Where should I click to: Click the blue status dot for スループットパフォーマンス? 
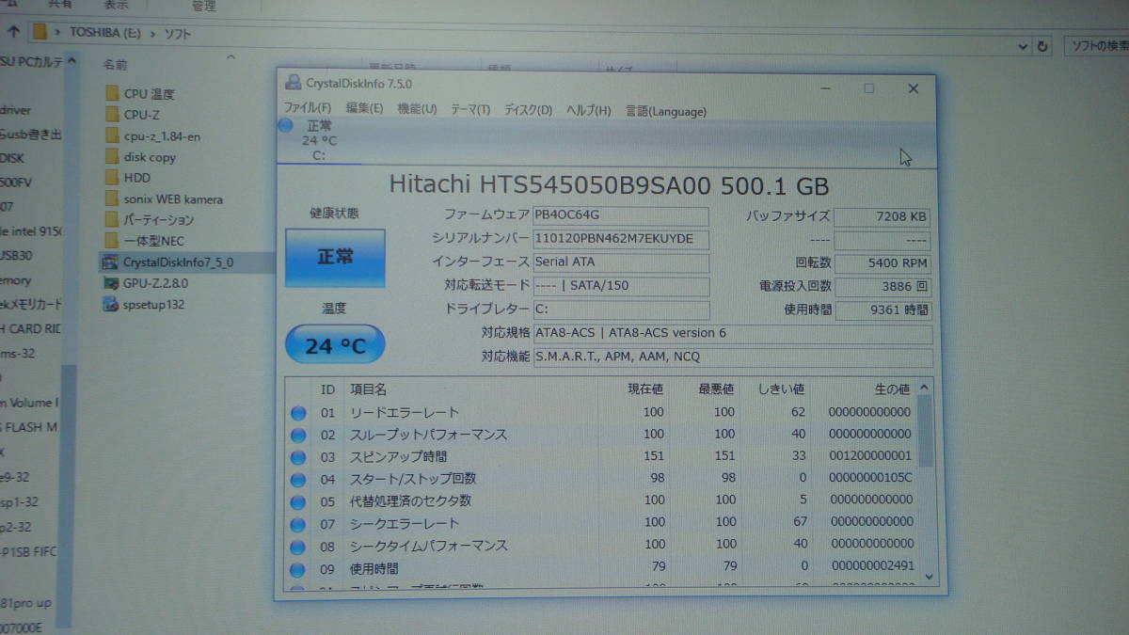[x=298, y=435]
